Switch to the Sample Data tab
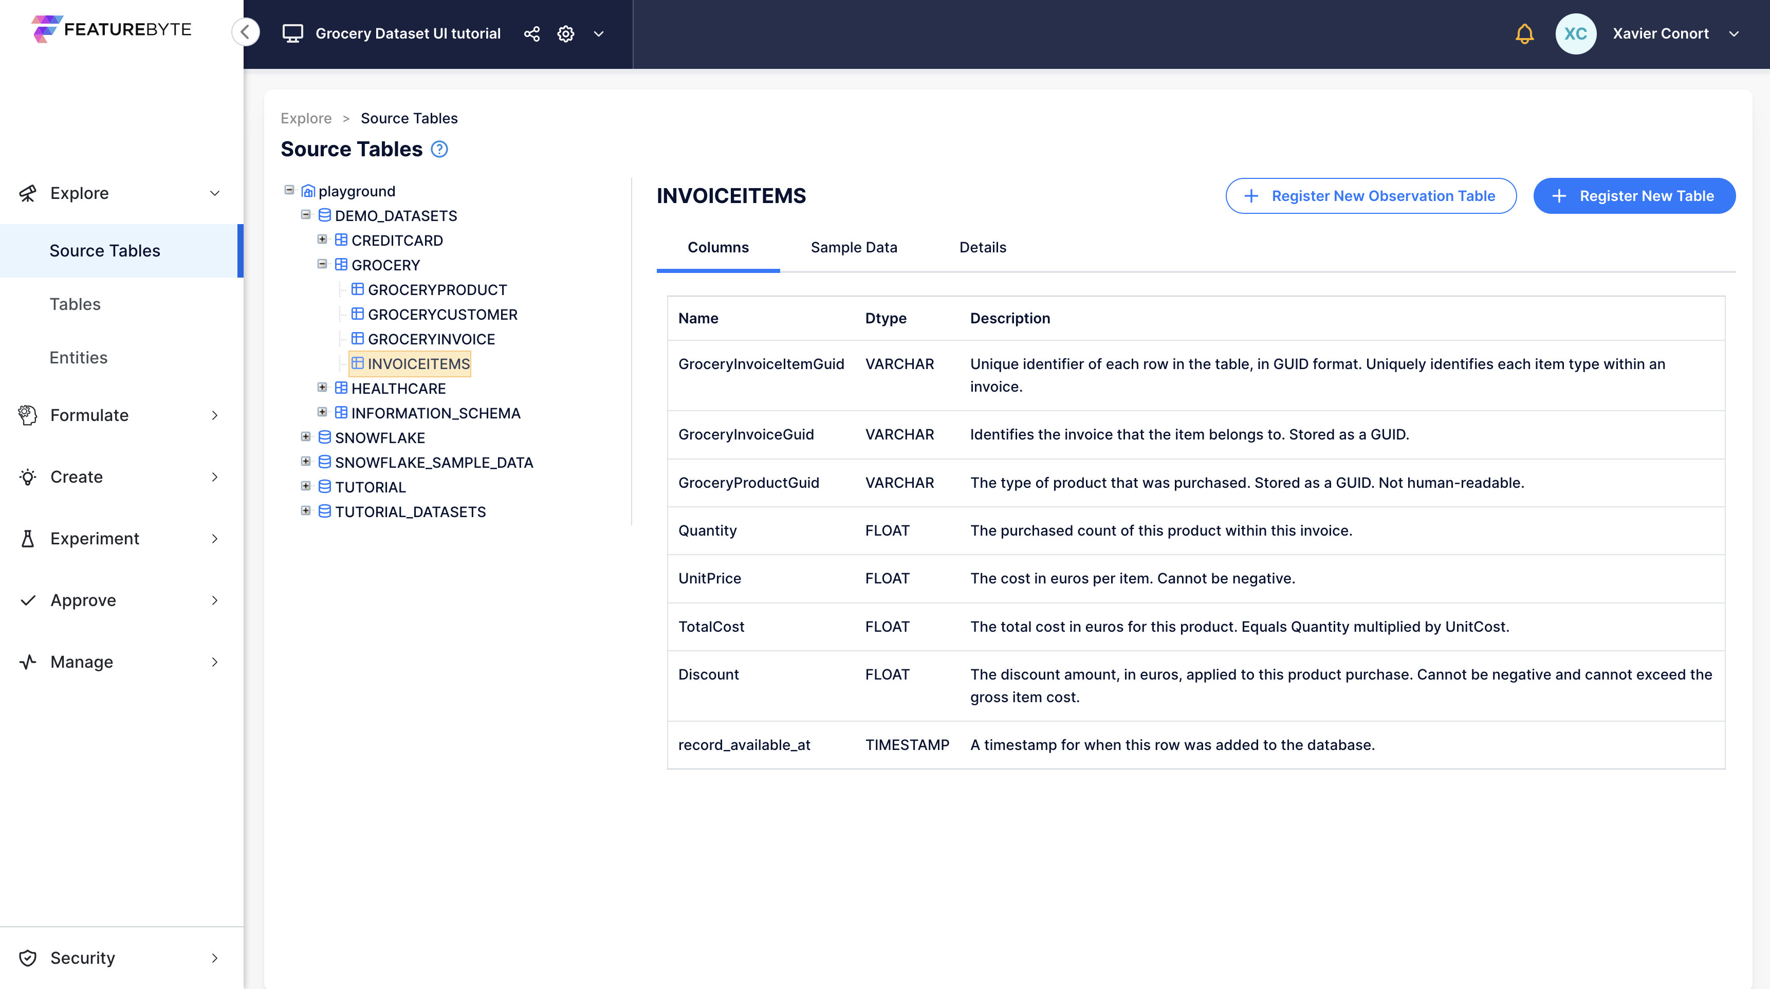This screenshot has width=1770, height=989. (x=853, y=247)
